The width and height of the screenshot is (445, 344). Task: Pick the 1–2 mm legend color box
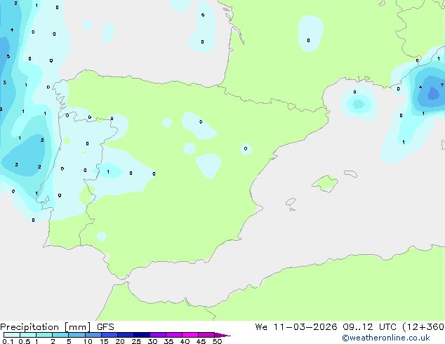tap(44, 335)
